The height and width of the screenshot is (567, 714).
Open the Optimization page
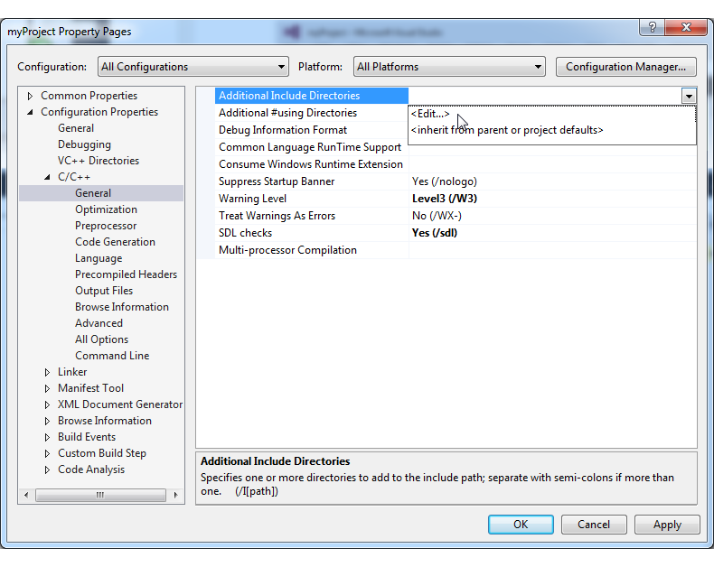[106, 209]
